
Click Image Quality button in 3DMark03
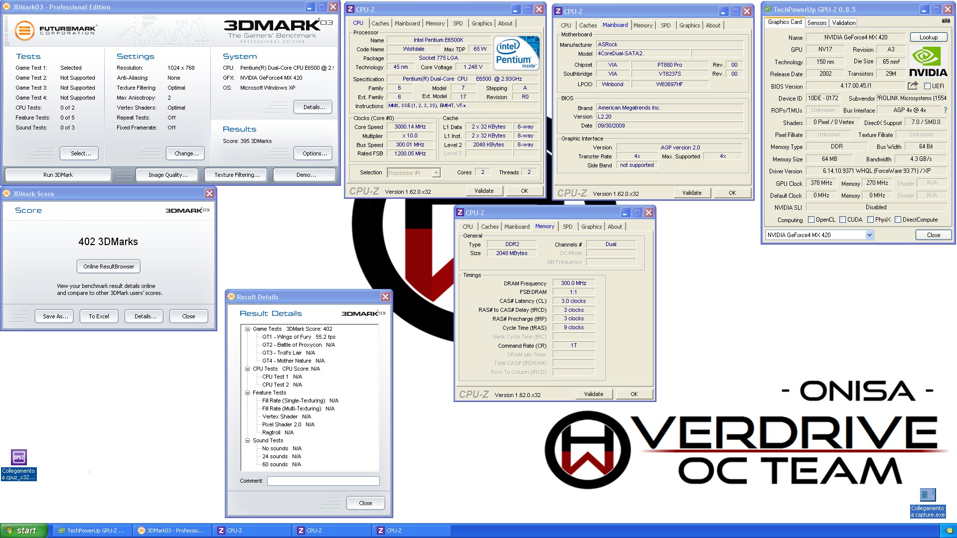[168, 175]
